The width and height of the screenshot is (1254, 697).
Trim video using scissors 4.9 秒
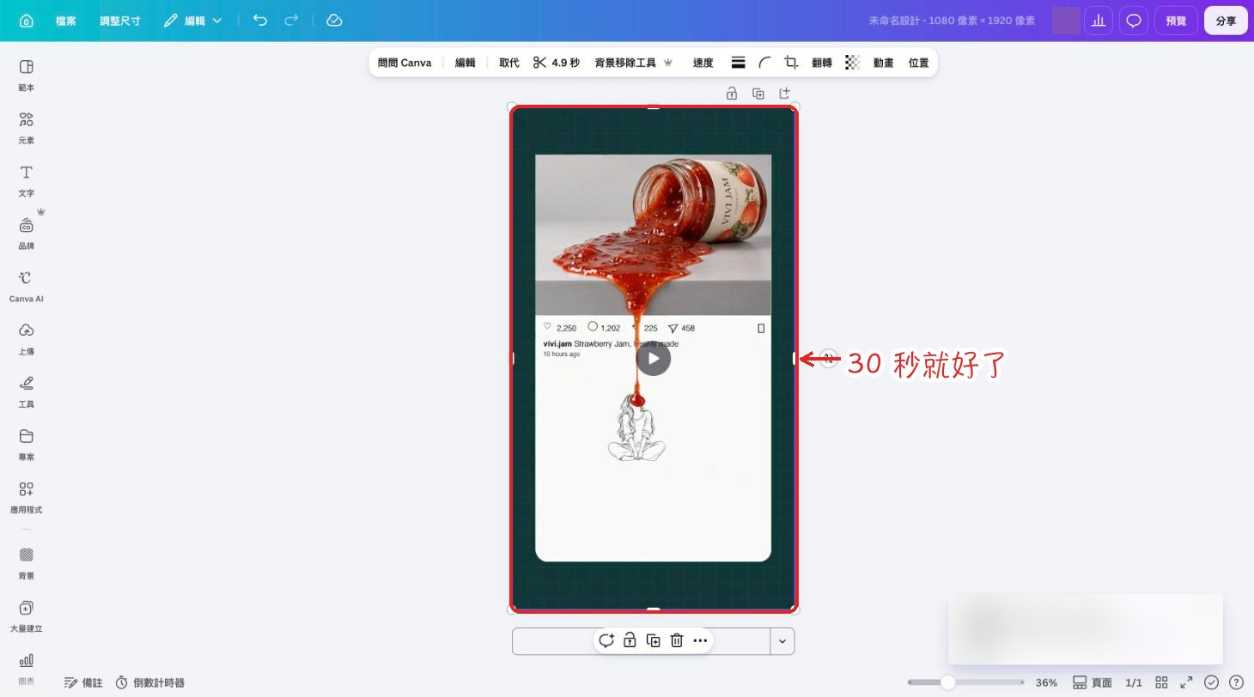(557, 63)
